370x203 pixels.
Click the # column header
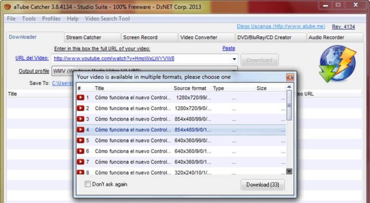pyautogui.click(x=79, y=88)
